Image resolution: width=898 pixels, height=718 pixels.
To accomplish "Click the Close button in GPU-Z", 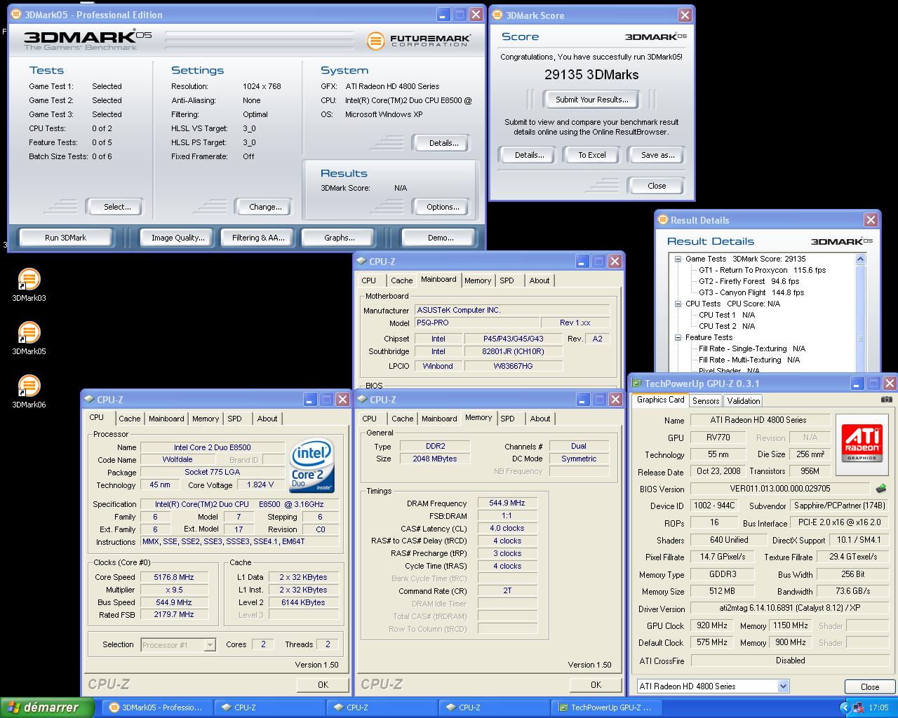I will pyautogui.click(x=870, y=687).
